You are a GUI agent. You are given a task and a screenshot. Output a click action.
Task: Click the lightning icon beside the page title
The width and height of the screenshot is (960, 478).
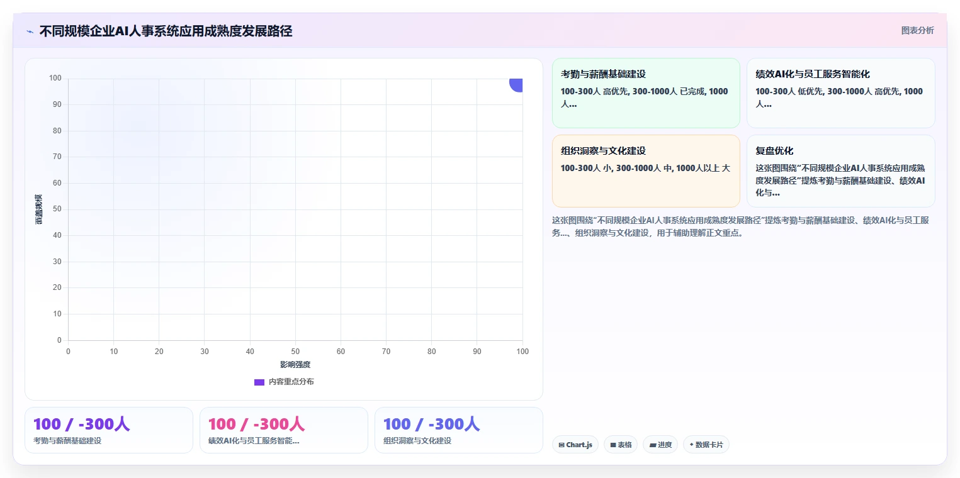tap(30, 31)
